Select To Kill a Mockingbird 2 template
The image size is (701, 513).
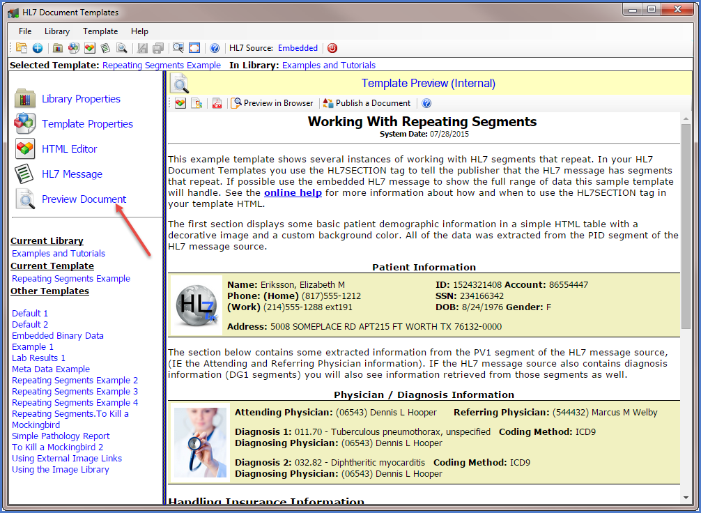point(57,447)
